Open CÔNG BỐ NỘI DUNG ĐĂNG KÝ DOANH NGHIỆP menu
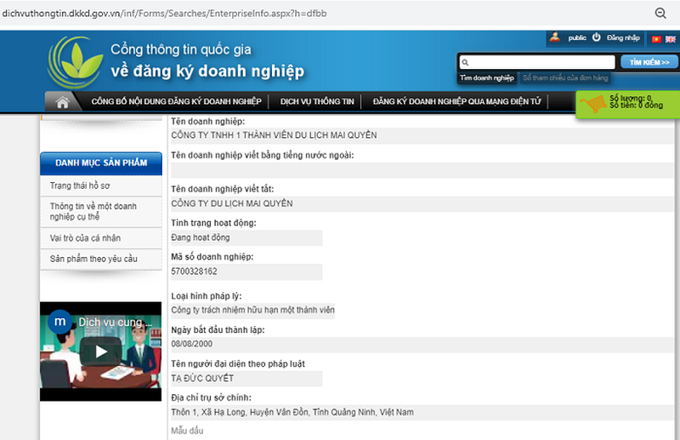680x440 pixels. pyautogui.click(x=176, y=102)
